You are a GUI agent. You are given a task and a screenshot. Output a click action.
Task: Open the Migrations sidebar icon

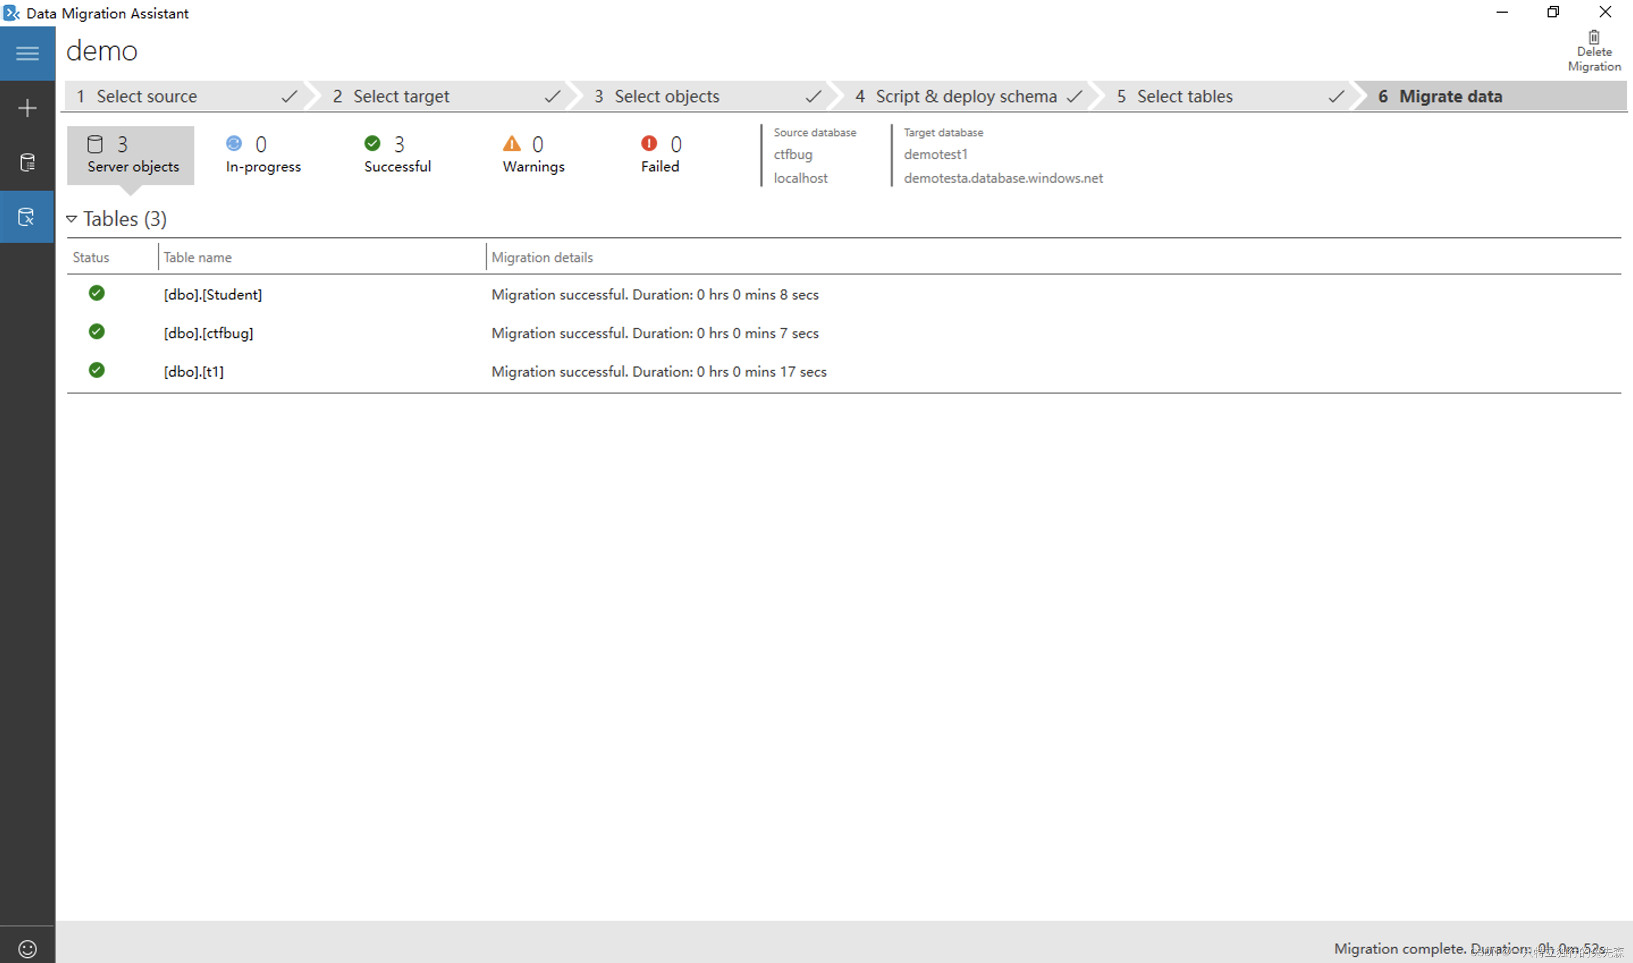point(27,217)
